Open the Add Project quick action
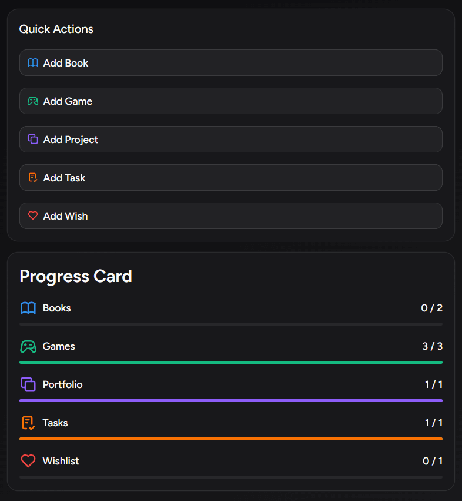Image resolution: width=462 pixels, height=501 pixels. tap(230, 140)
